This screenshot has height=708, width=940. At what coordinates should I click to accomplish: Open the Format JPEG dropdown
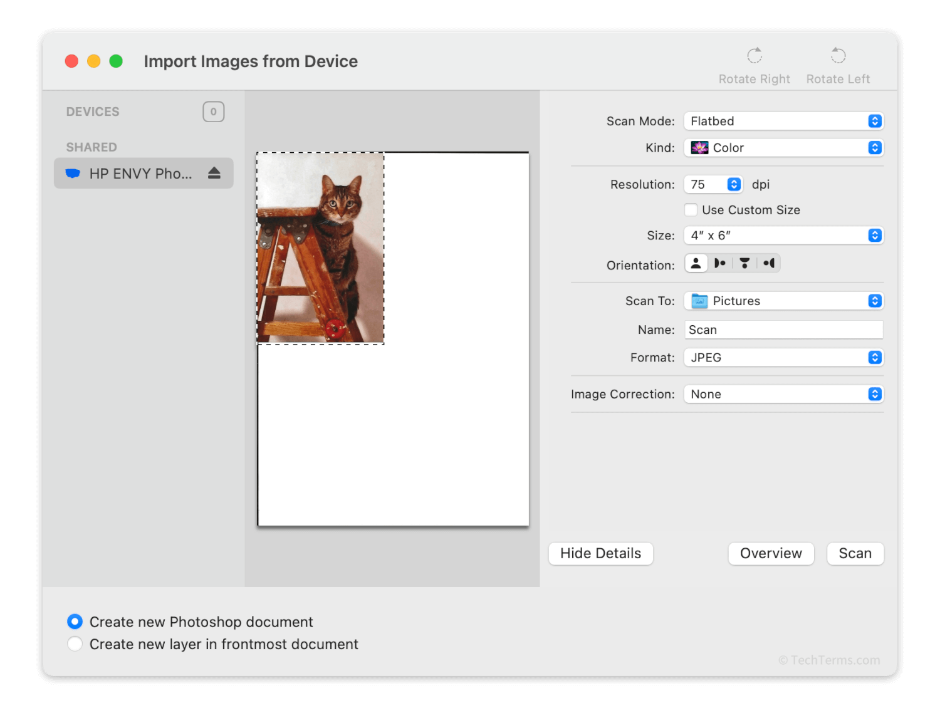[x=784, y=358]
